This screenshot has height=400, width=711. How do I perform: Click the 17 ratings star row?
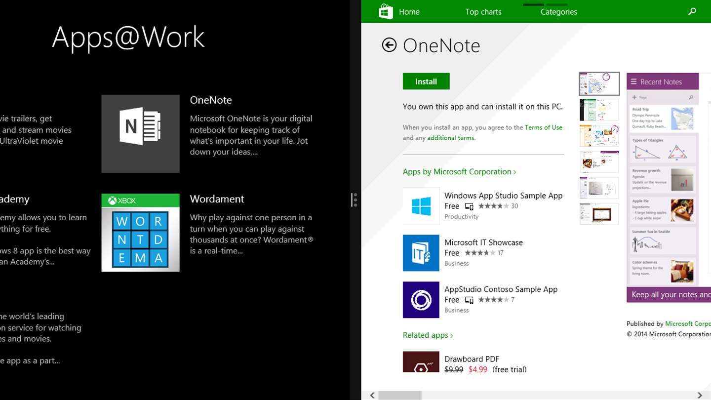[480, 253]
